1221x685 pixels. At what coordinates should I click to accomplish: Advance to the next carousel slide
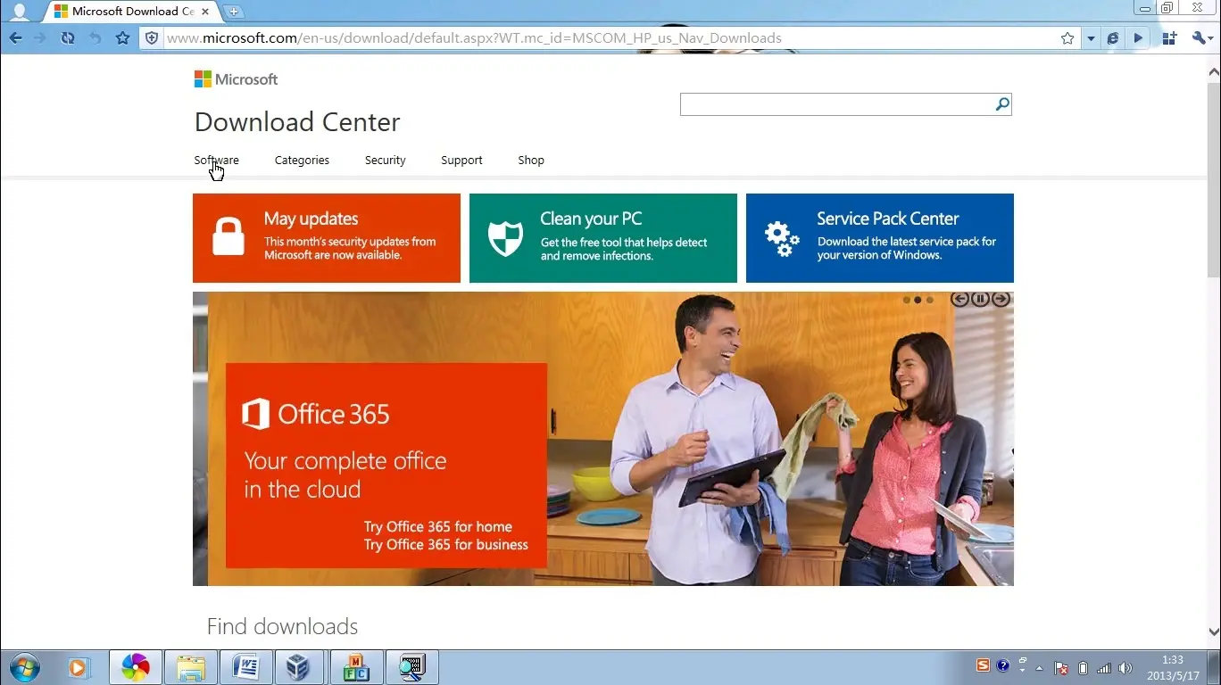click(1001, 300)
